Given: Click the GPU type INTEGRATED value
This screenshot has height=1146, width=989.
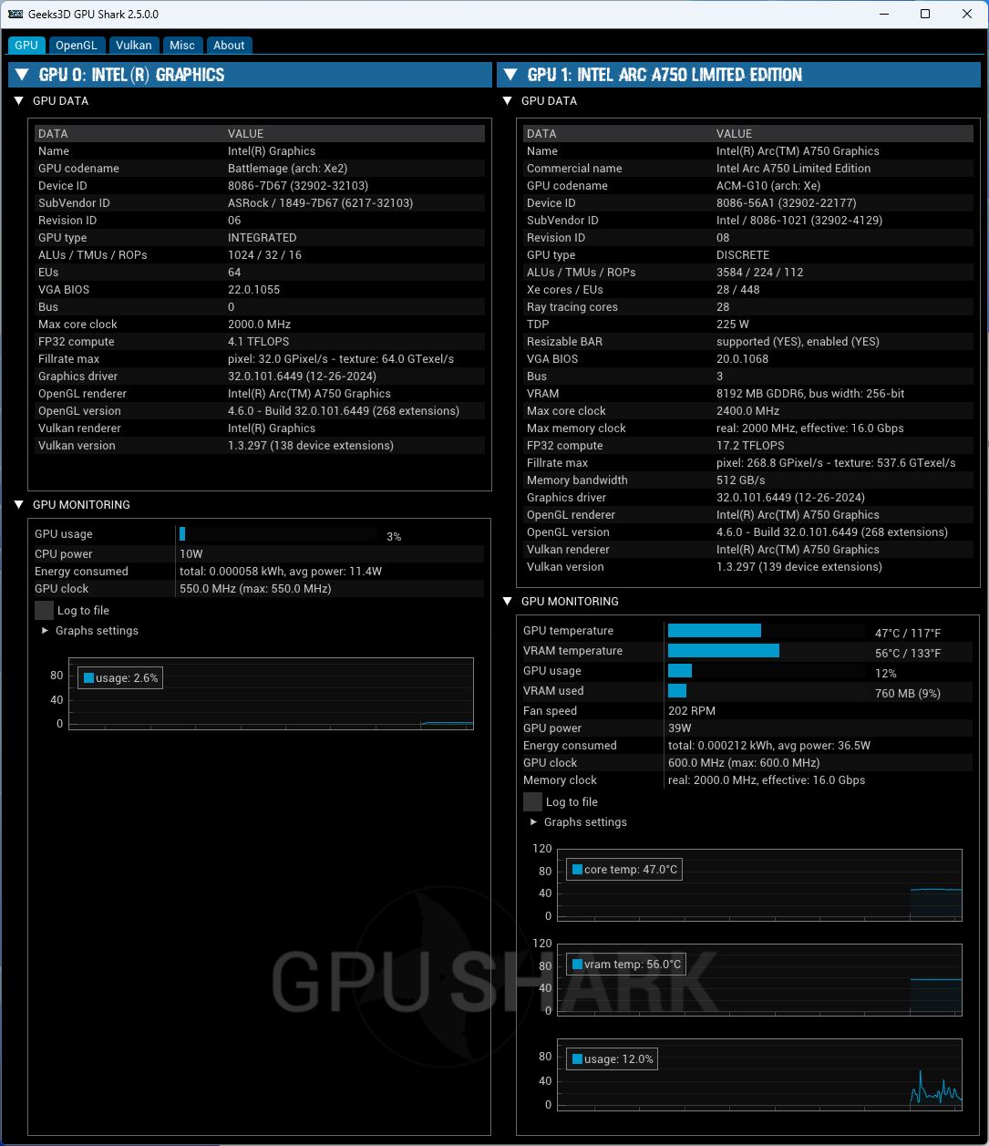Looking at the screenshot, I should pos(262,238).
